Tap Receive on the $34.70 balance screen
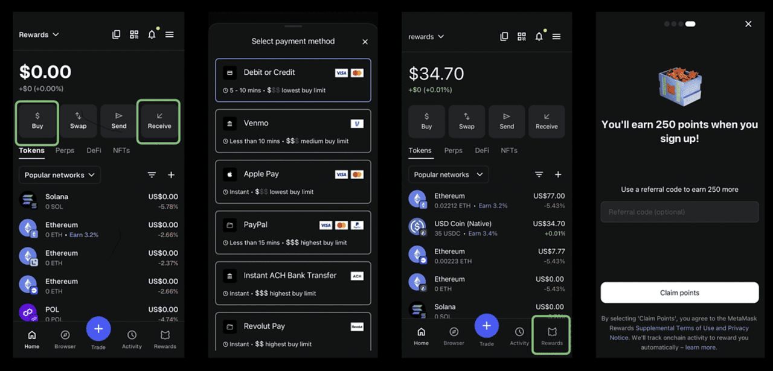This screenshot has width=773, height=371. [547, 122]
